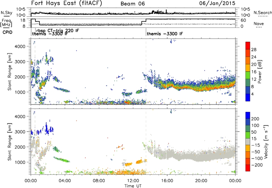Screen dimensions: 272x188
Task: Click the '2000' tick on the velocity panel
Action: pyautogui.click(x=20, y=147)
